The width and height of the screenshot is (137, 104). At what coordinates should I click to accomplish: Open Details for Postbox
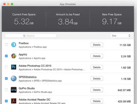pos(97,45)
